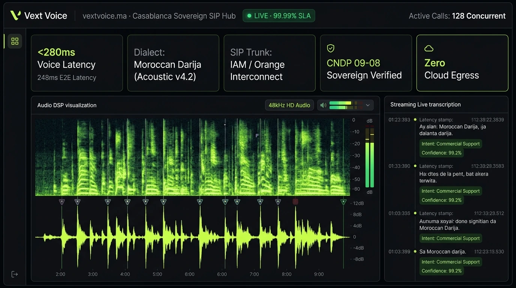
Task: Click the 'Audio DSP visualization' panel title
Action: coord(67,105)
